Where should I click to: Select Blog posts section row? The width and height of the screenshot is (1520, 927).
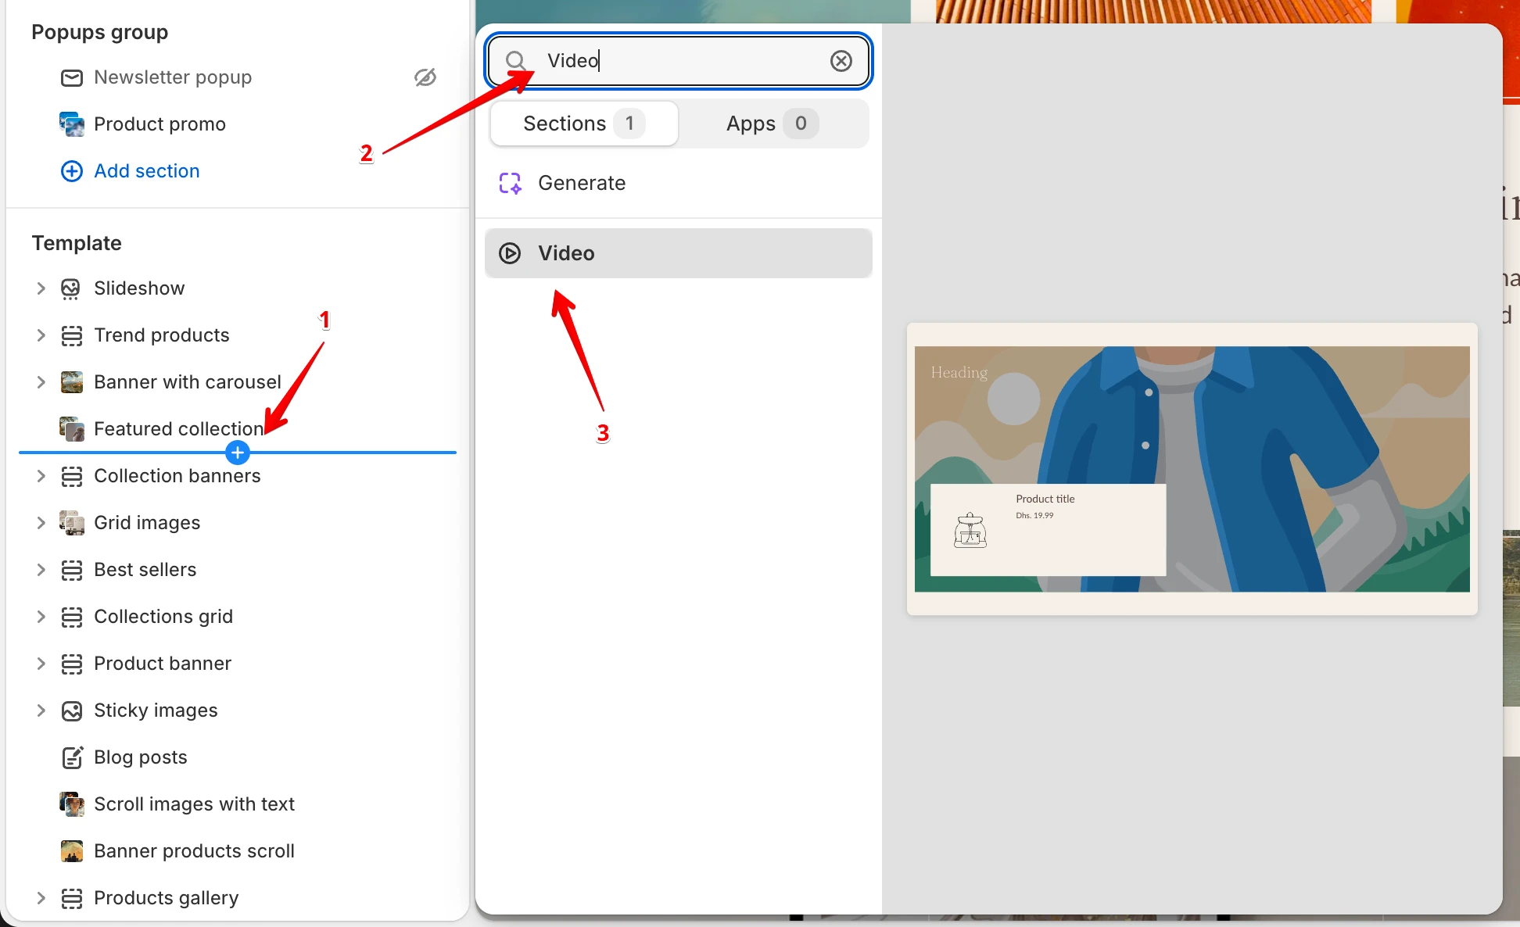[x=238, y=757]
